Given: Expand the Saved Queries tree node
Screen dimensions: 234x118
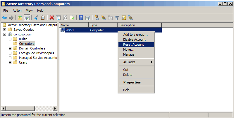Looking at the screenshot, I should point(5,30).
